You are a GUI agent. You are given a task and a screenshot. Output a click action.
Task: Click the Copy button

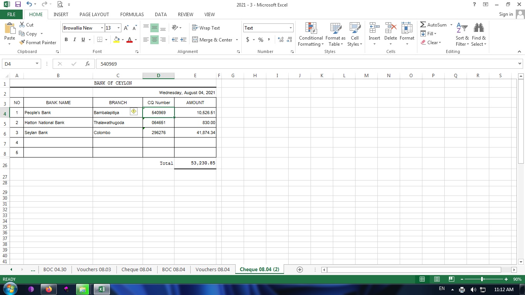coord(28,33)
